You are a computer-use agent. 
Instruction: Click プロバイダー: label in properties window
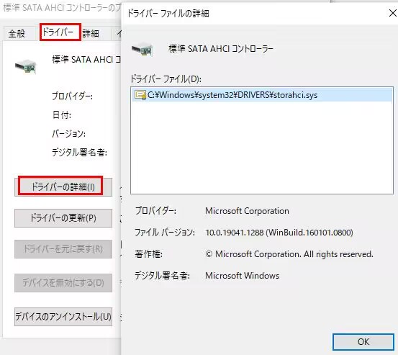tap(73, 96)
